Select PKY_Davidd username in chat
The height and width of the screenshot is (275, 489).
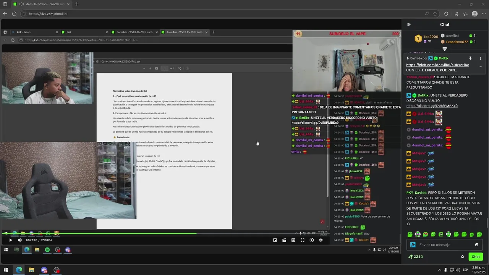416,193
